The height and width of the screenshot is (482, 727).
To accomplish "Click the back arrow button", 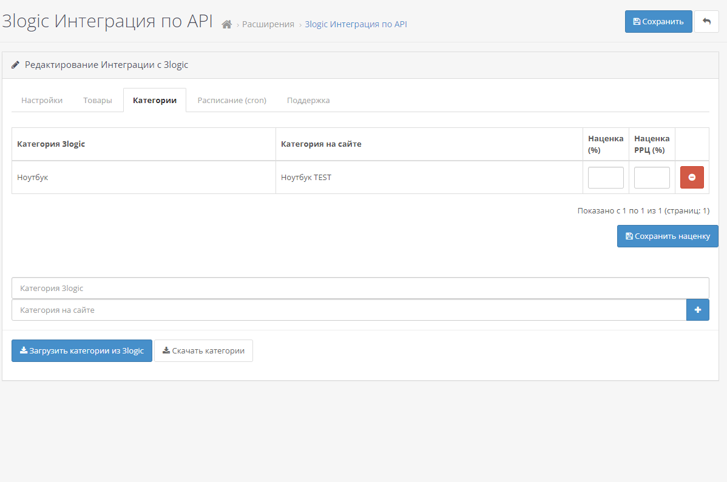I will 706,21.
